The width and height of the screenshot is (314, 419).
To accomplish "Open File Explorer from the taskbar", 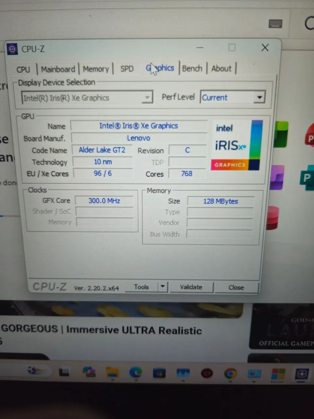I will [112, 373].
